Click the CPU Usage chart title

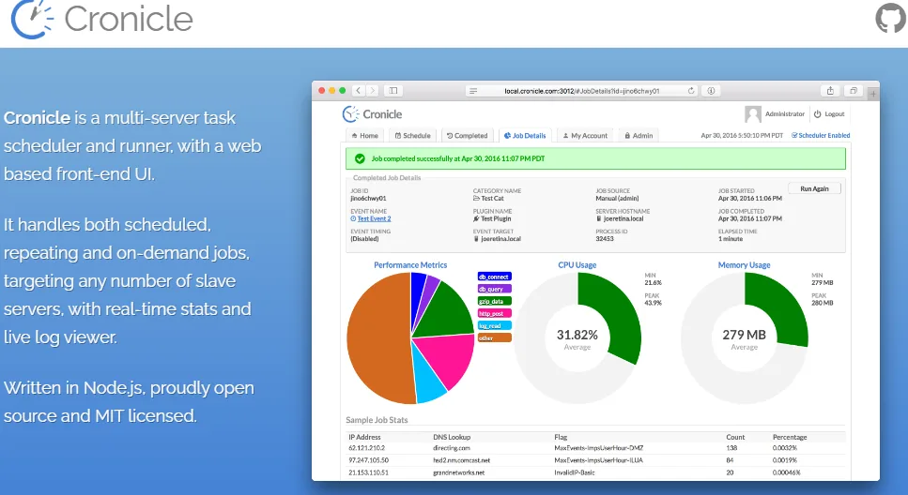(577, 265)
